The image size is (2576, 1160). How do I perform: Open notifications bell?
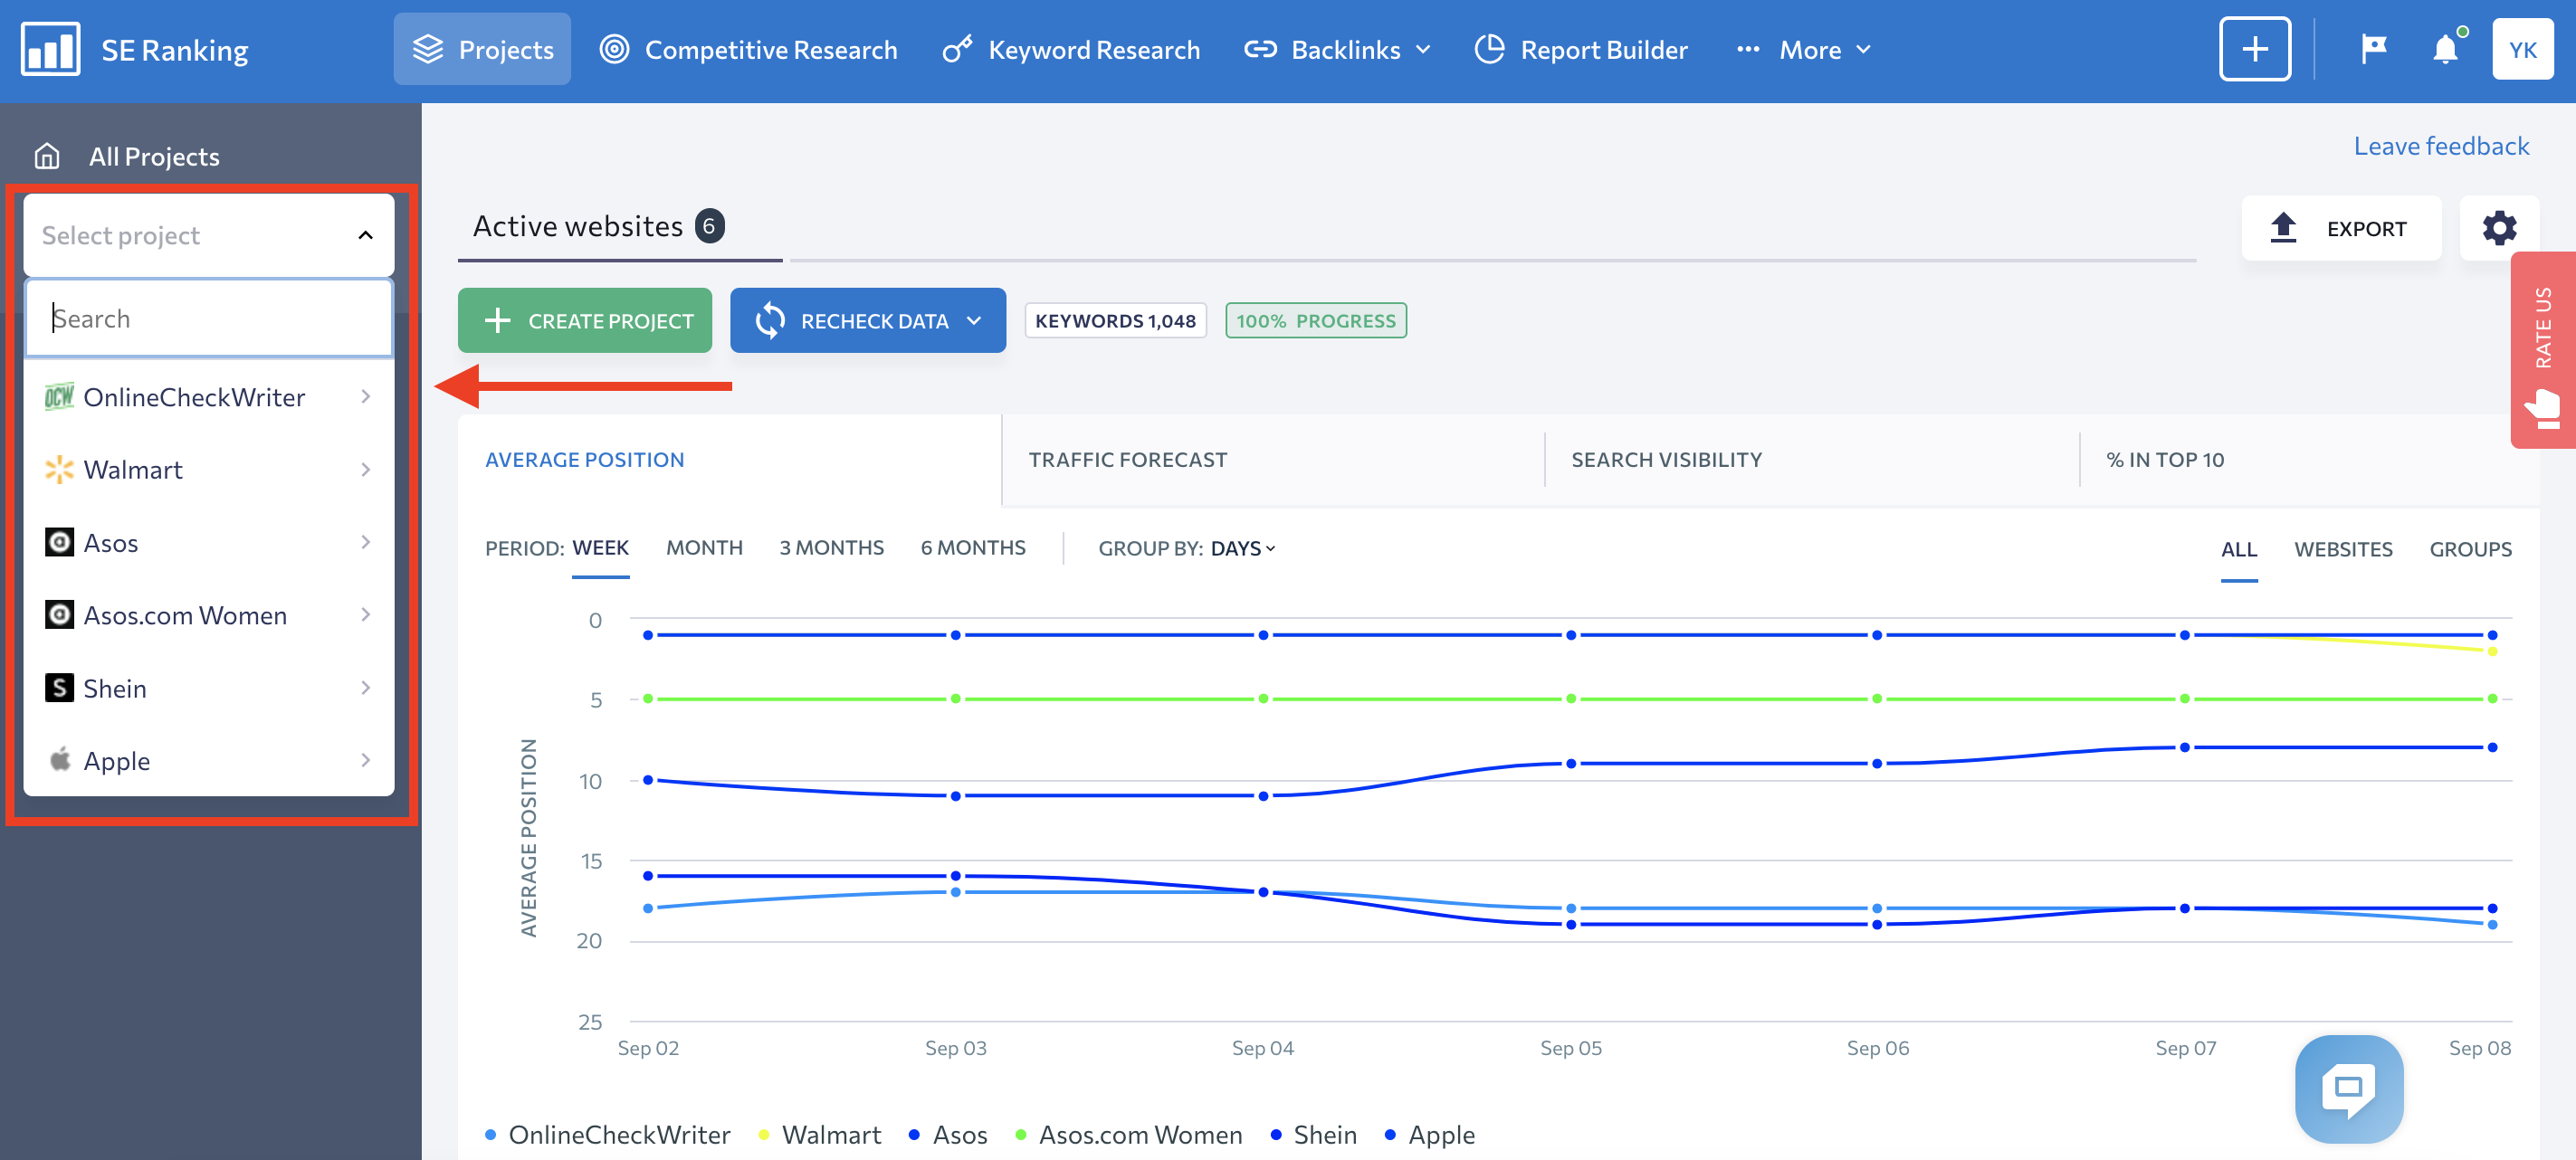[x=2446, y=48]
